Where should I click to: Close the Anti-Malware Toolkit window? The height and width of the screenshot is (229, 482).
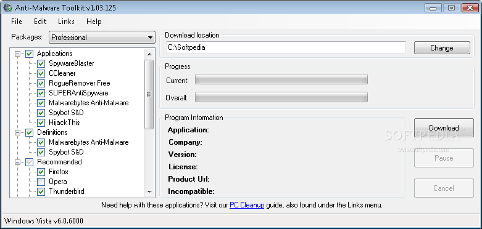pyautogui.click(x=470, y=7)
